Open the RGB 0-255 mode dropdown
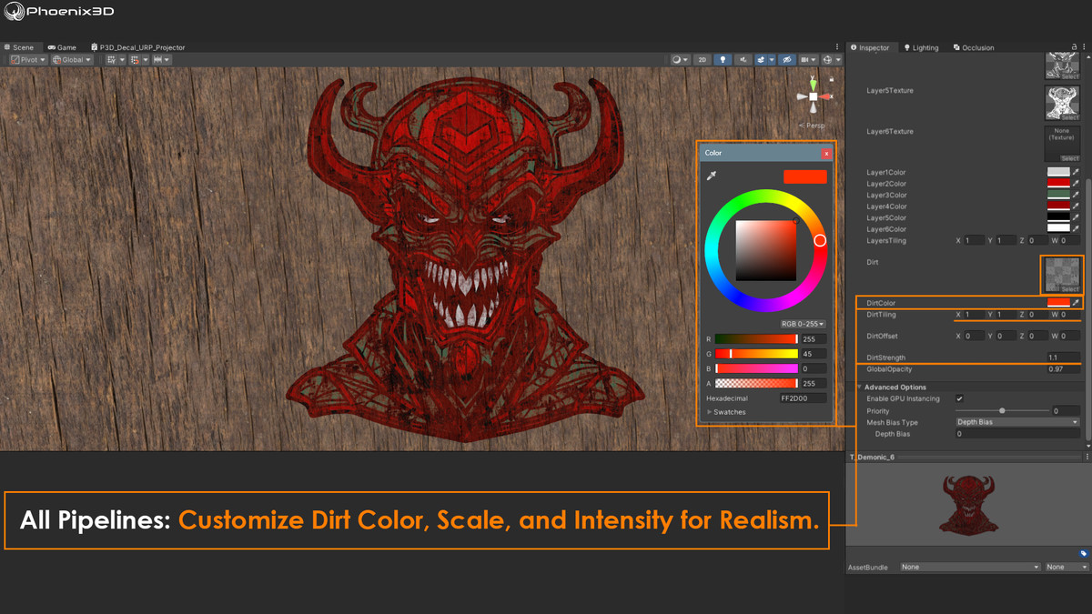This screenshot has height=614, width=1092. click(803, 324)
